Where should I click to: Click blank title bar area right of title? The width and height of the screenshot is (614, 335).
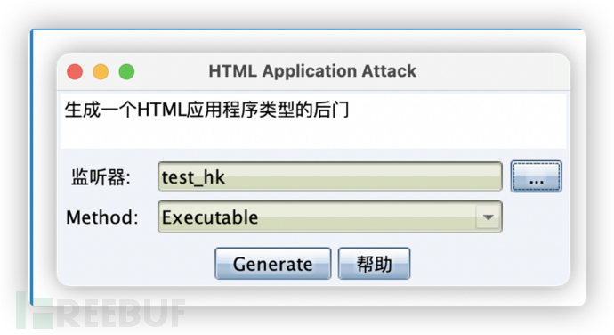pyautogui.click(x=489, y=71)
